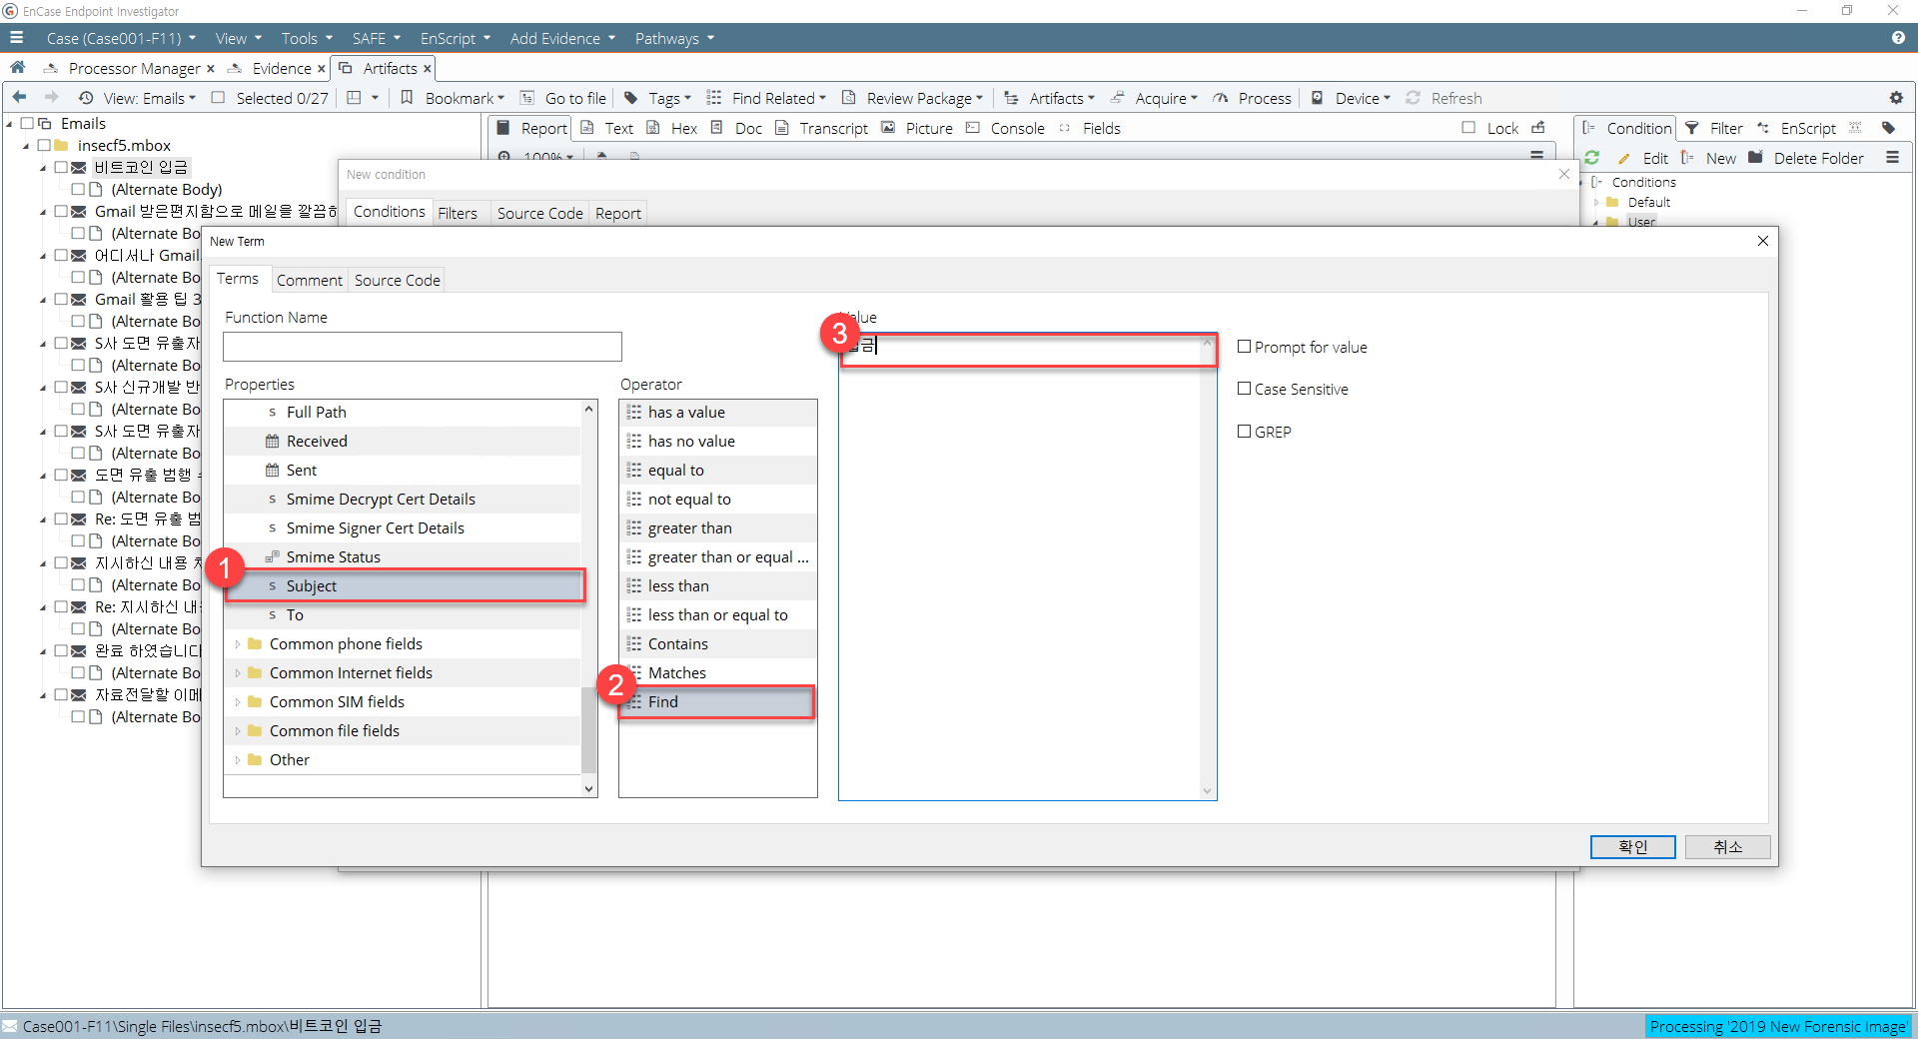1918x1039 pixels.
Task: Click the 확인 confirm button
Action: click(x=1632, y=847)
